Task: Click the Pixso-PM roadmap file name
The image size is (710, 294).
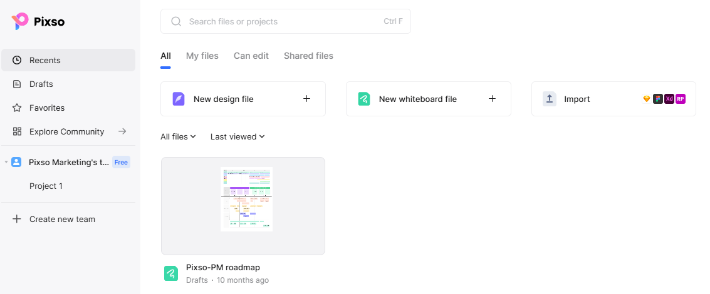Action: click(x=223, y=267)
